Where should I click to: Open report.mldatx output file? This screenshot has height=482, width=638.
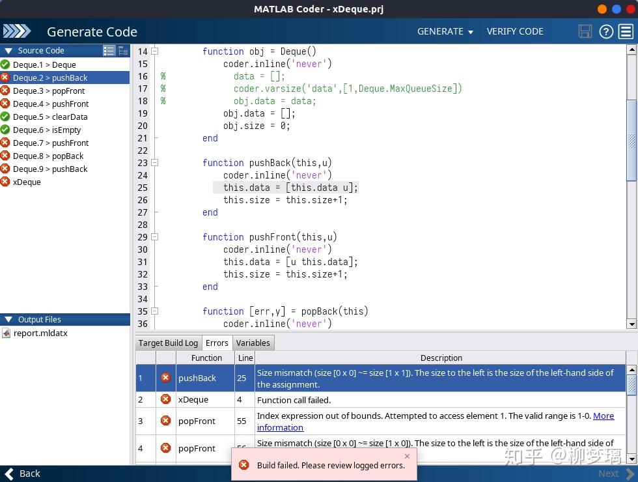coord(40,333)
